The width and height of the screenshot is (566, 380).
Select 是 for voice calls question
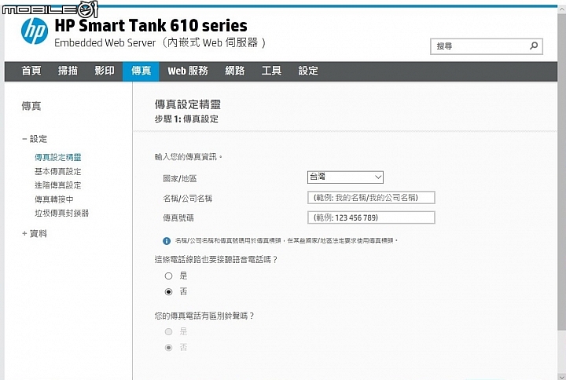tap(168, 276)
